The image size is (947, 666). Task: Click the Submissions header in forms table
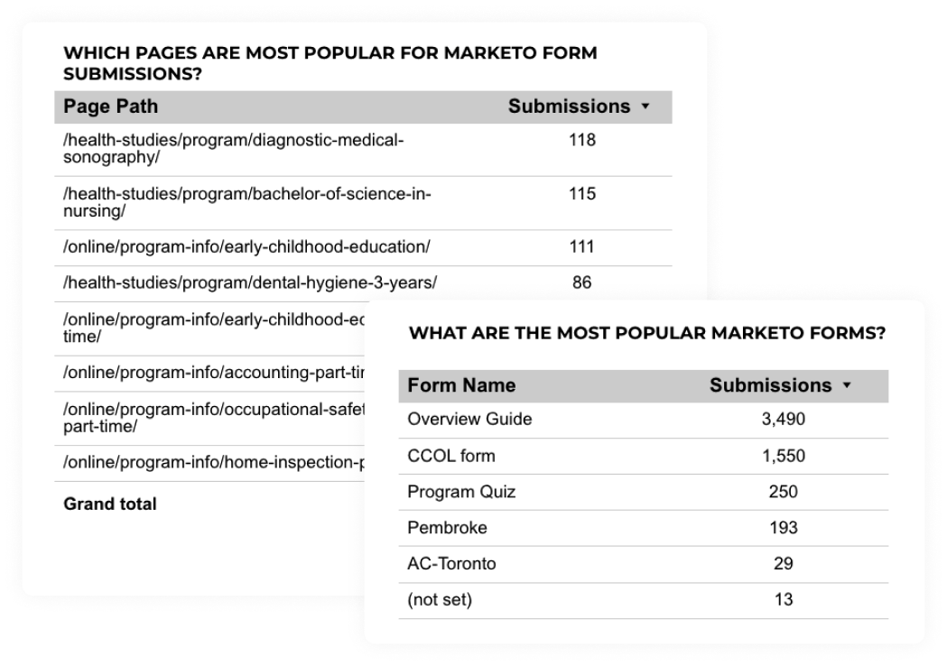(770, 385)
